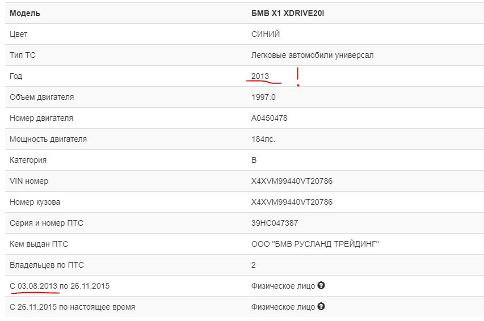
Task: Click the Модель header label
Action: 25,13
